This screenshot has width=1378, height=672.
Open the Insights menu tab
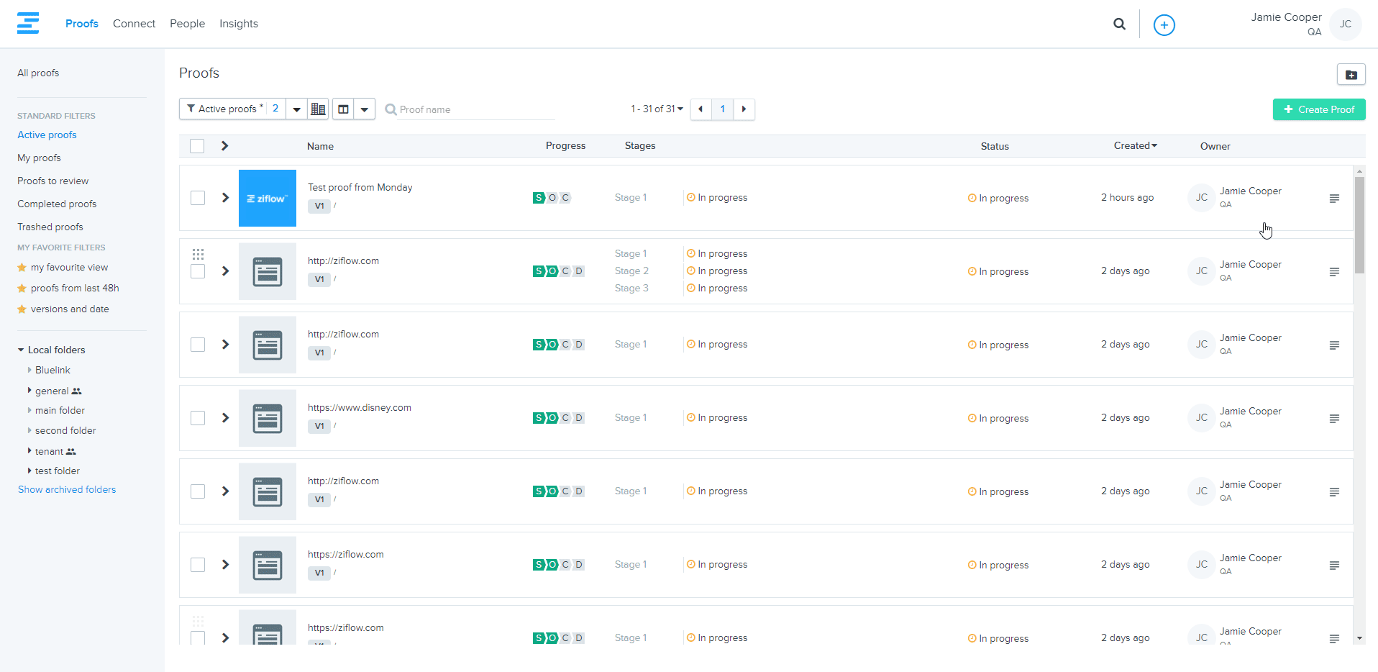click(x=238, y=24)
